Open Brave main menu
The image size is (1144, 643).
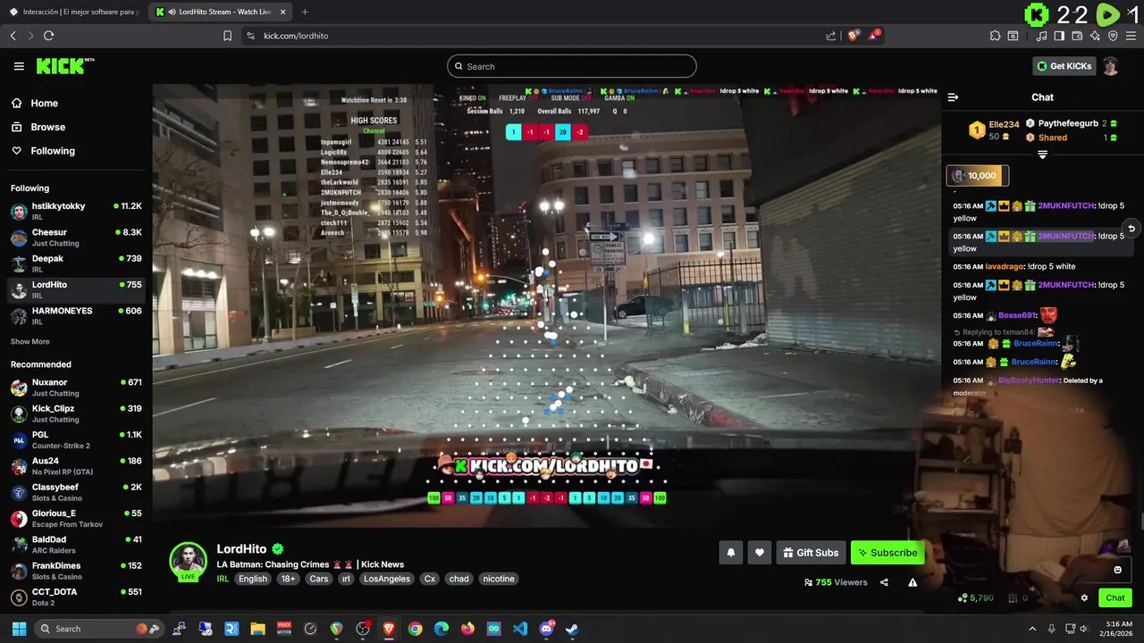[1131, 36]
